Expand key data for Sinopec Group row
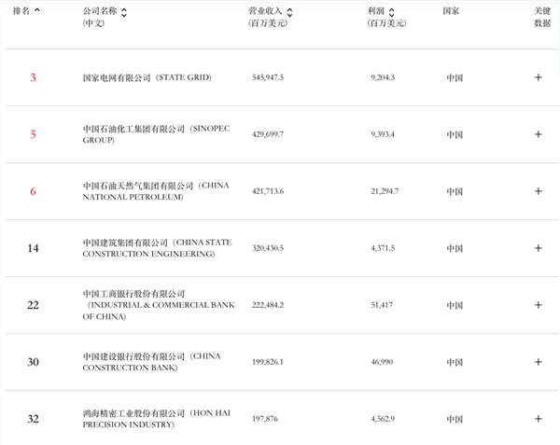Viewport: 560px width, 445px height. [539, 134]
